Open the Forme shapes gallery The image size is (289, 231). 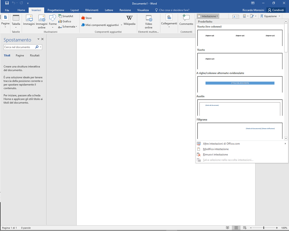point(53,21)
